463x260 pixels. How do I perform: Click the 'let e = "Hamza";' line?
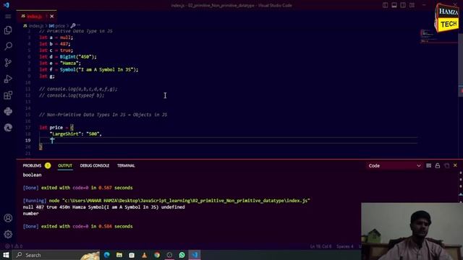(x=60, y=63)
